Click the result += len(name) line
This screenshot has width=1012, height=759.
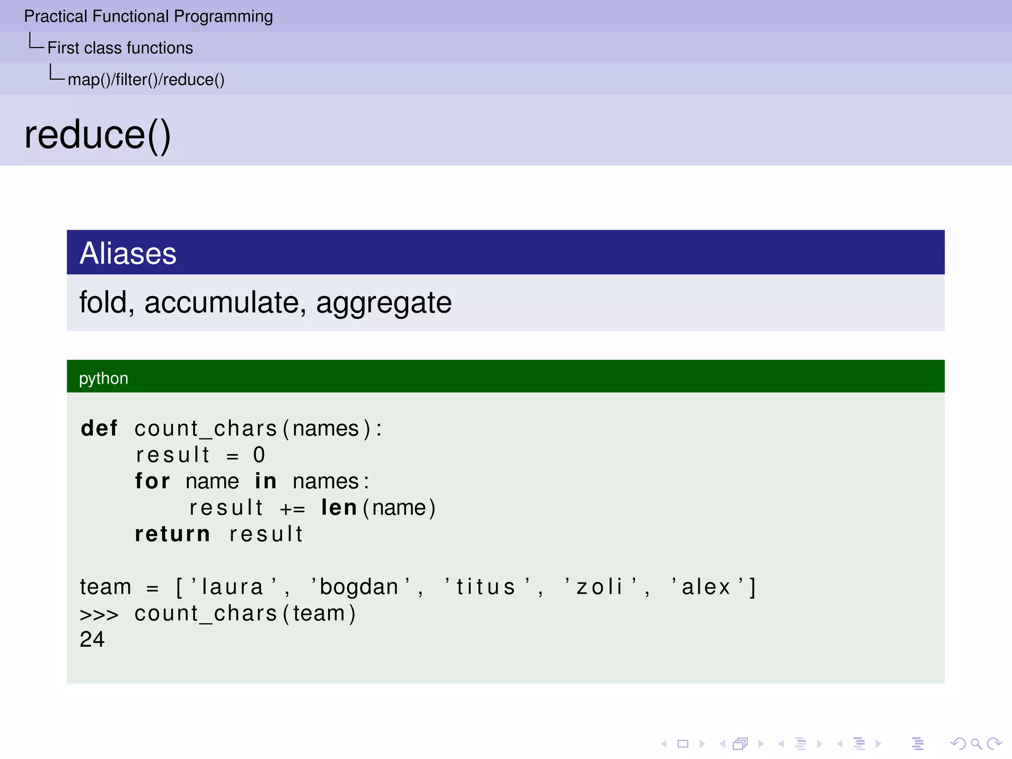312,508
